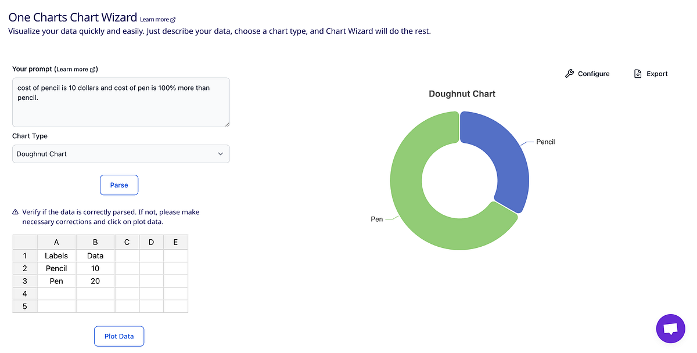Click inside the prompt text area
This screenshot has width=697, height=353.
point(121,102)
